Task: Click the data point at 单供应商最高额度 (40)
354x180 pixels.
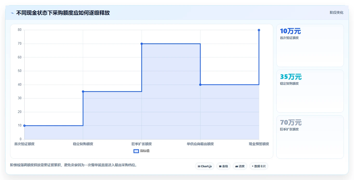Action: [200, 85]
